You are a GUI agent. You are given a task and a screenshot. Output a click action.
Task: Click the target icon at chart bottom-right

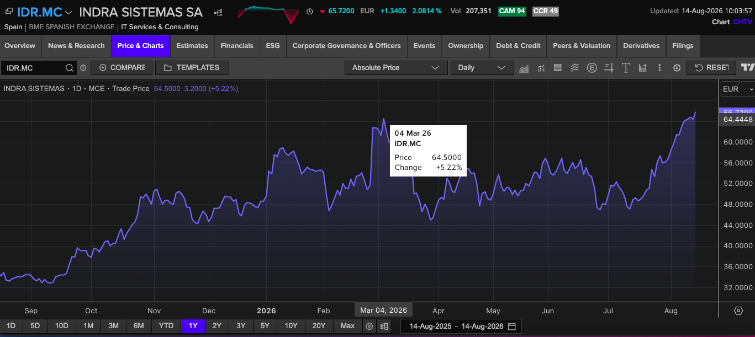pos(738,311)
